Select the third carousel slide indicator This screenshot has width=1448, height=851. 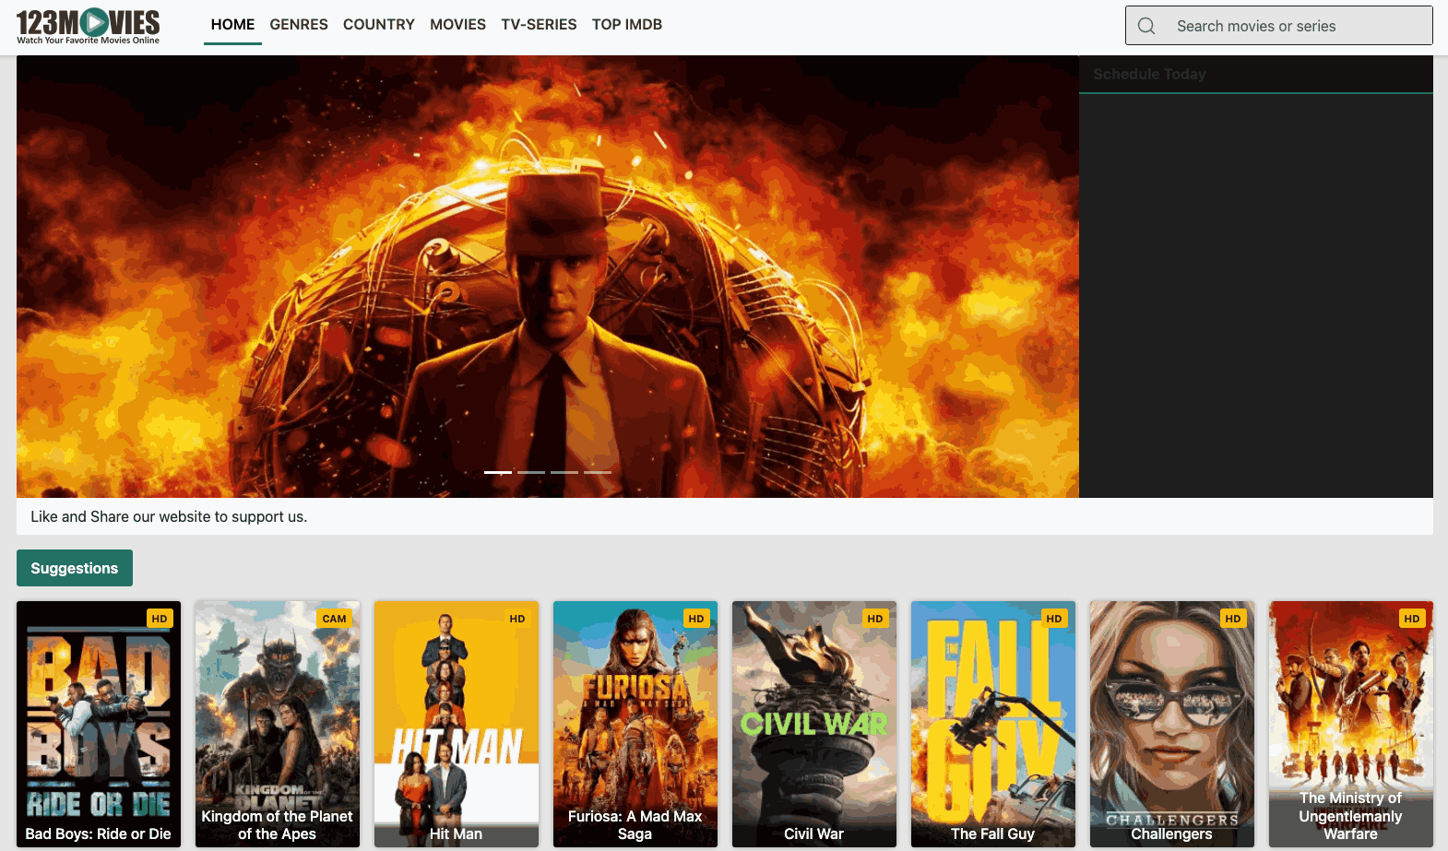pyautogui.click(x=564, y=472)
